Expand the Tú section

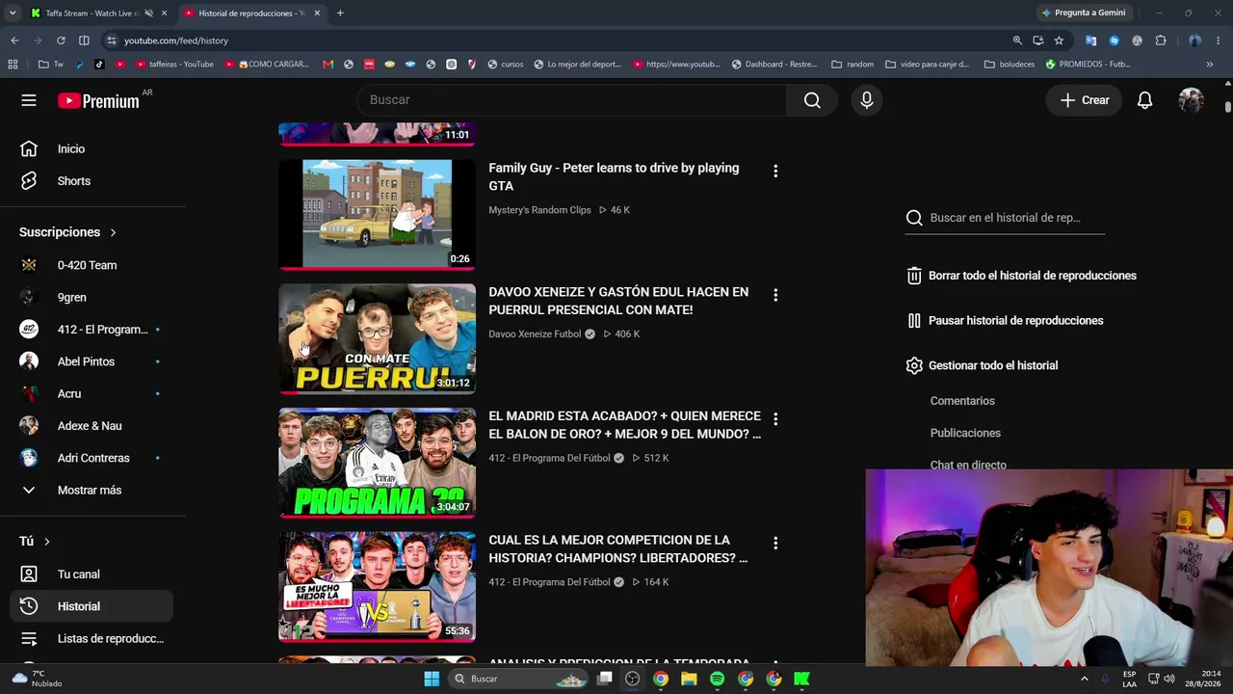pyautogui.click(x=35, y=542)
